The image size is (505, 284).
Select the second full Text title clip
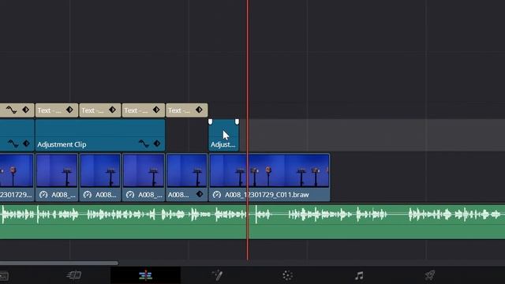(100, 110)
